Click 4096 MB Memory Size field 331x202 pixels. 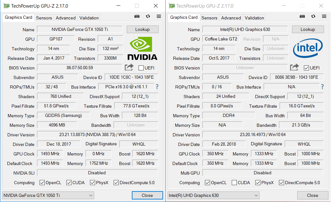(57, 125)
